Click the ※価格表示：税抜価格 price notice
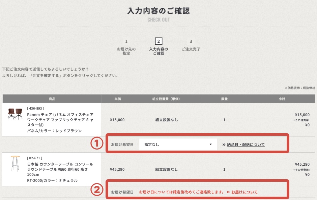The image size is (317, 200). (297, 87)
